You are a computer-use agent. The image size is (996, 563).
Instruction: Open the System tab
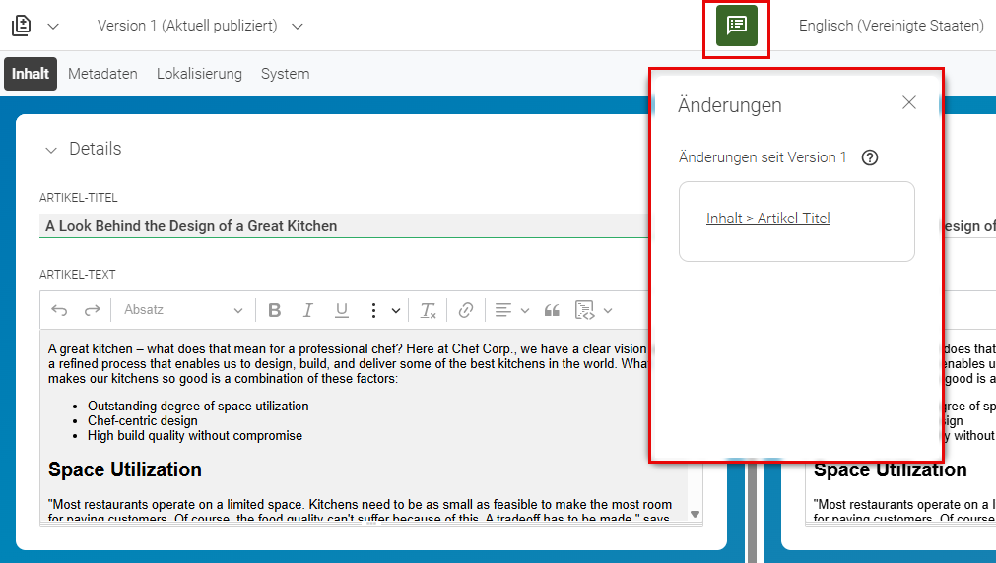286,74
